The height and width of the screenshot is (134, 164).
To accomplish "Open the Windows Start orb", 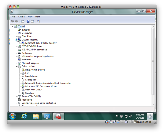I will point(13,116).
